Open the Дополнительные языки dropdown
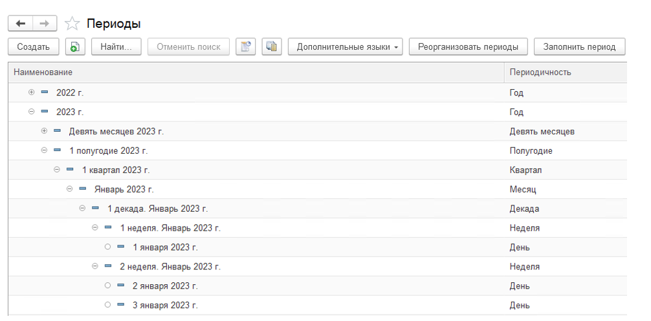 click(x=345, y=47)
